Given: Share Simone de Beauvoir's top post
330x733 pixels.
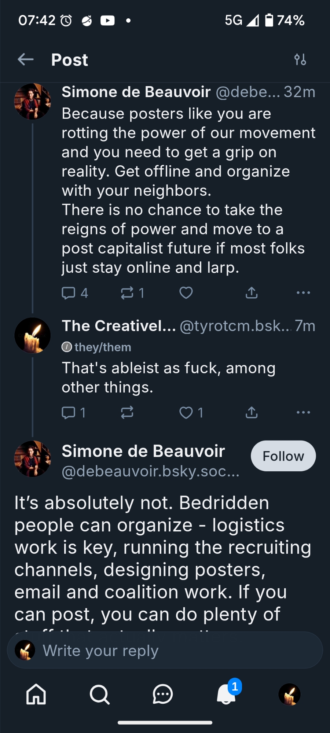Looking at the screenshot, I should [252, 293].
